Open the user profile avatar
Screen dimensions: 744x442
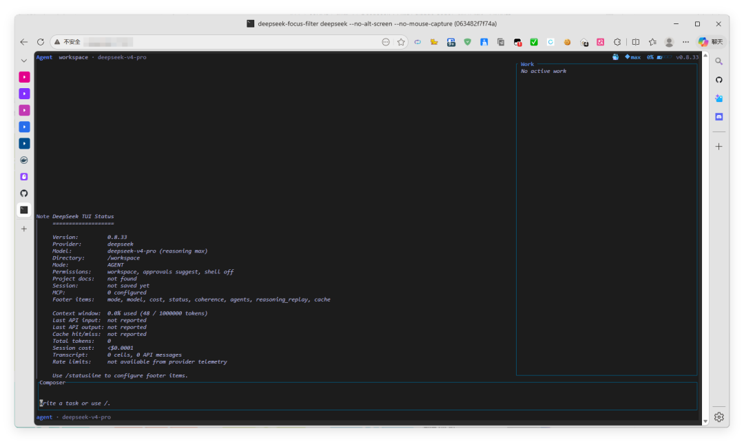click(669, 42)
